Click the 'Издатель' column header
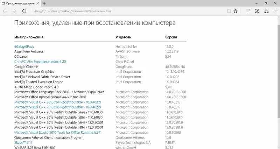 click(123, 37)
